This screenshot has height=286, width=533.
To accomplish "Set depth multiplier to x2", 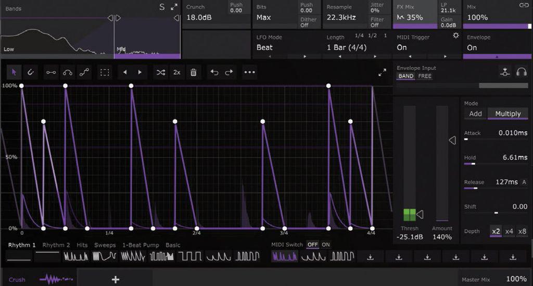I will pos(496,231).
